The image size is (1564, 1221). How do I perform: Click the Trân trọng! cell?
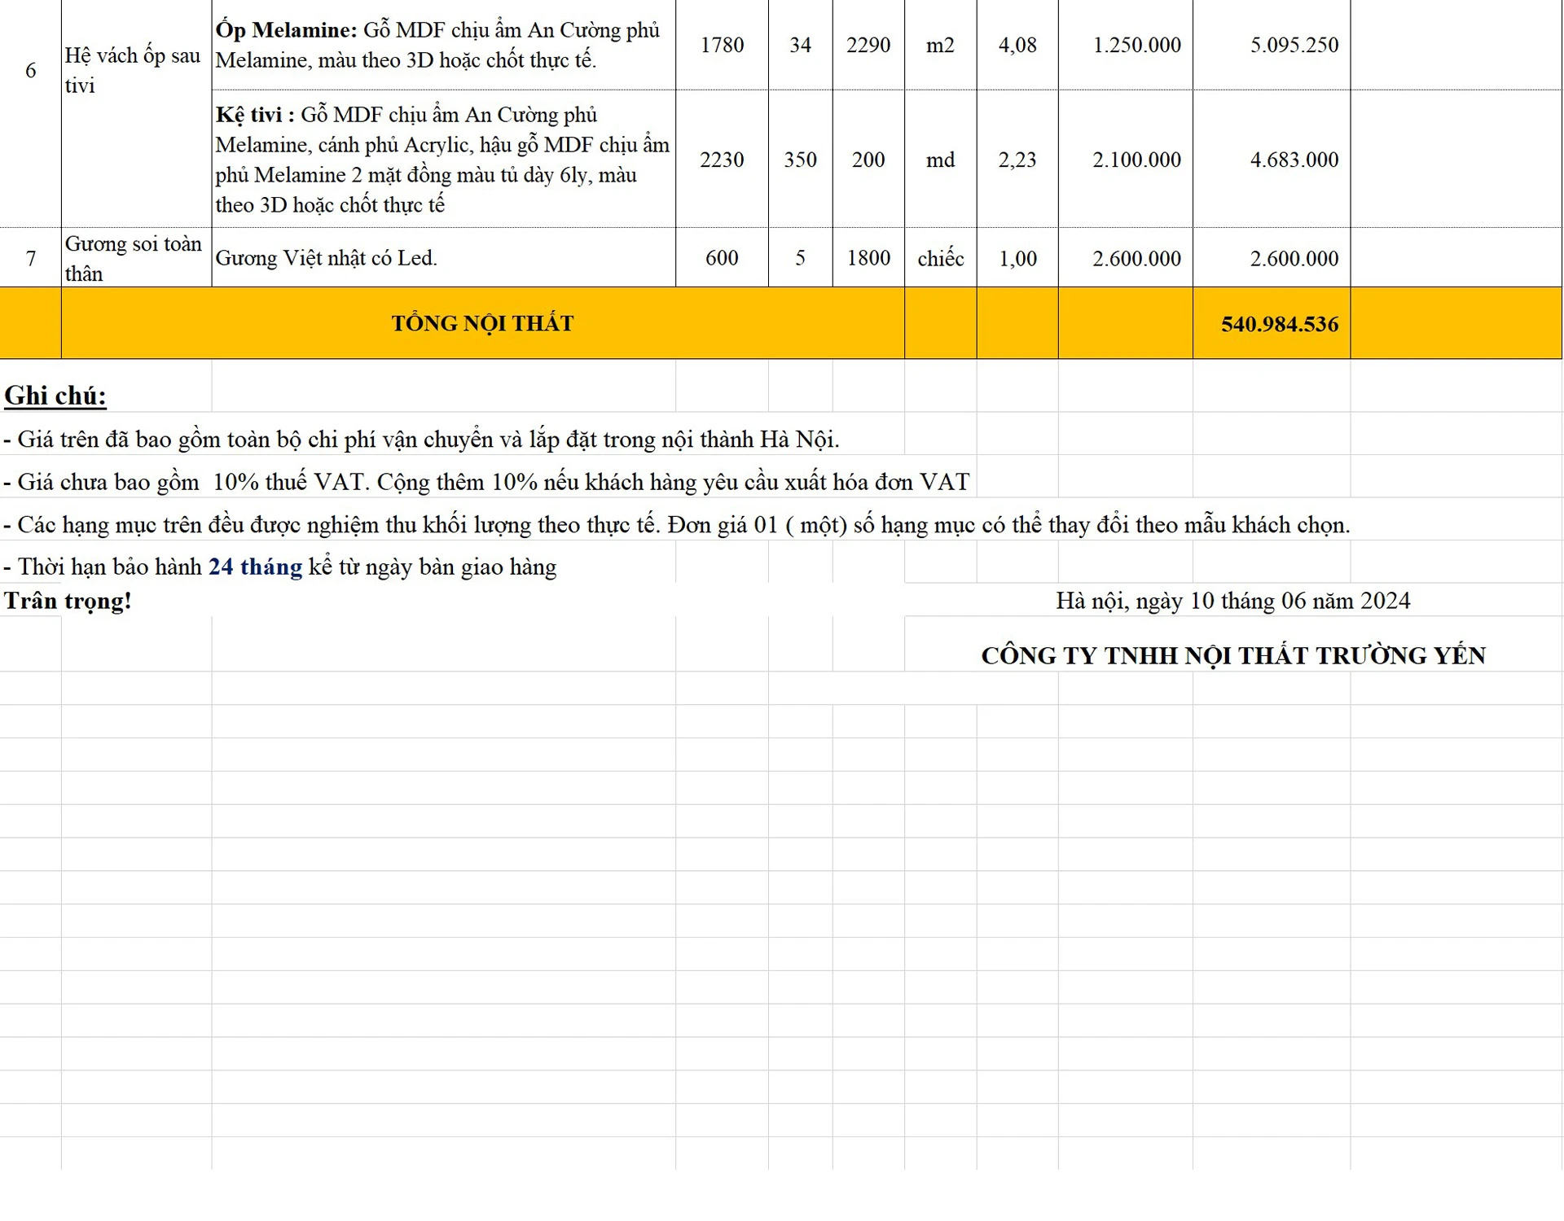coord(68,601)
